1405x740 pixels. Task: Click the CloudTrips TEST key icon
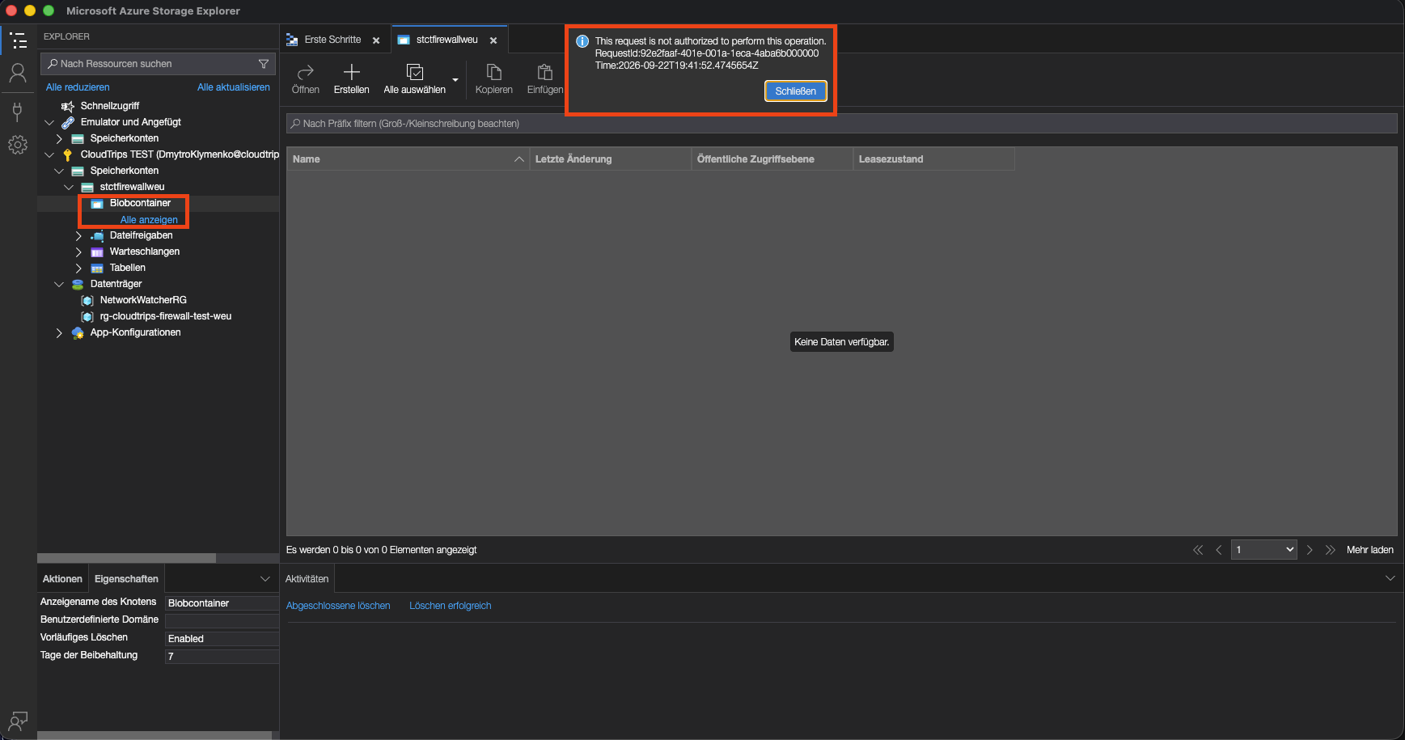tap(68, 155)
